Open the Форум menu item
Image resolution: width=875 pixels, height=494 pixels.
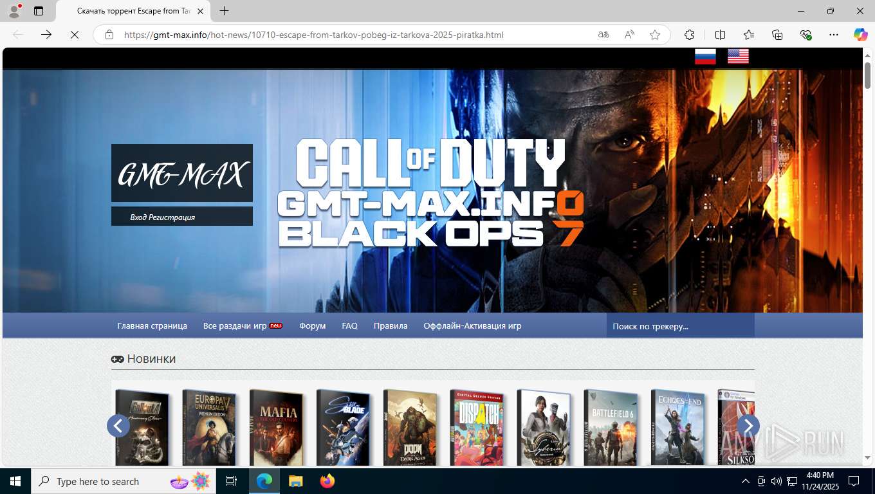coord(312,326)
